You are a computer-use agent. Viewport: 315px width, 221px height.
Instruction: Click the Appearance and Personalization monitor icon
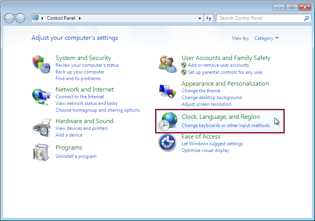[x=168, y=91]
